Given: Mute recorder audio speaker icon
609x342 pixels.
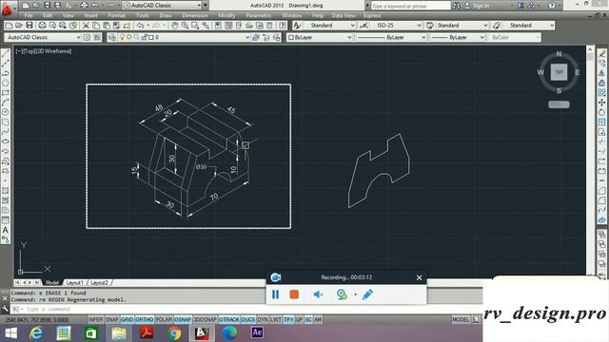Looking at the screenshot, I should pos(318,294).
